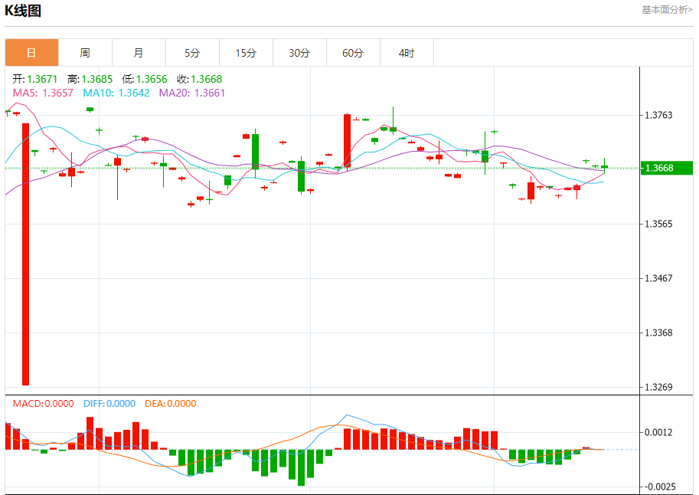Image resolution: width=699 pixels, height=495 pixels.
Task: Click the 低: 1.3656 low value
Action: point(145,79)
